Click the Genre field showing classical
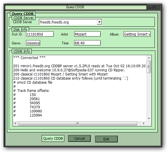The width and height of the screenshot is (168, 153). [33, 43]
